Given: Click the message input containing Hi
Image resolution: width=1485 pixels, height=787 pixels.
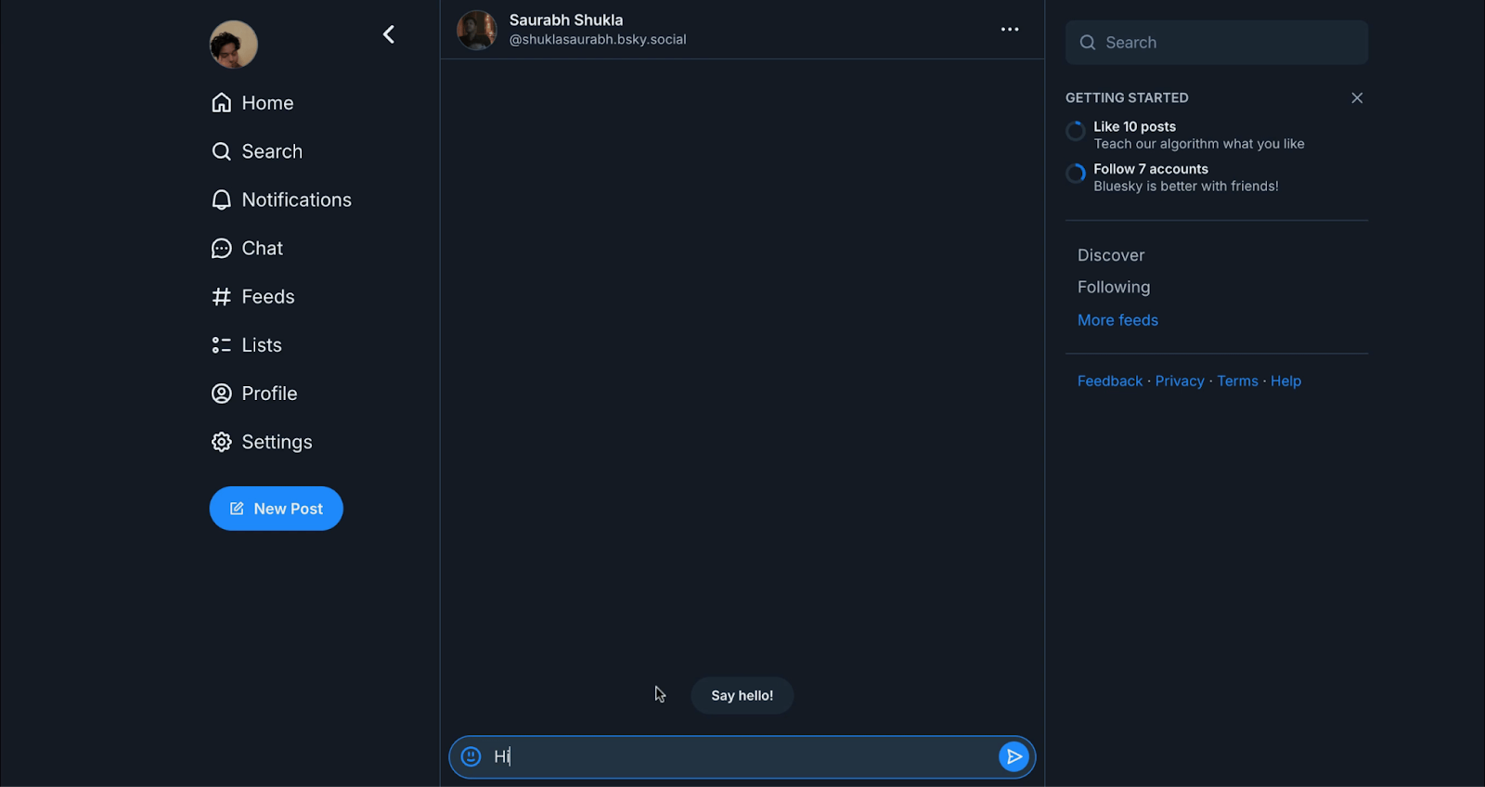Looking at the screenshot, I should [741, 756].
